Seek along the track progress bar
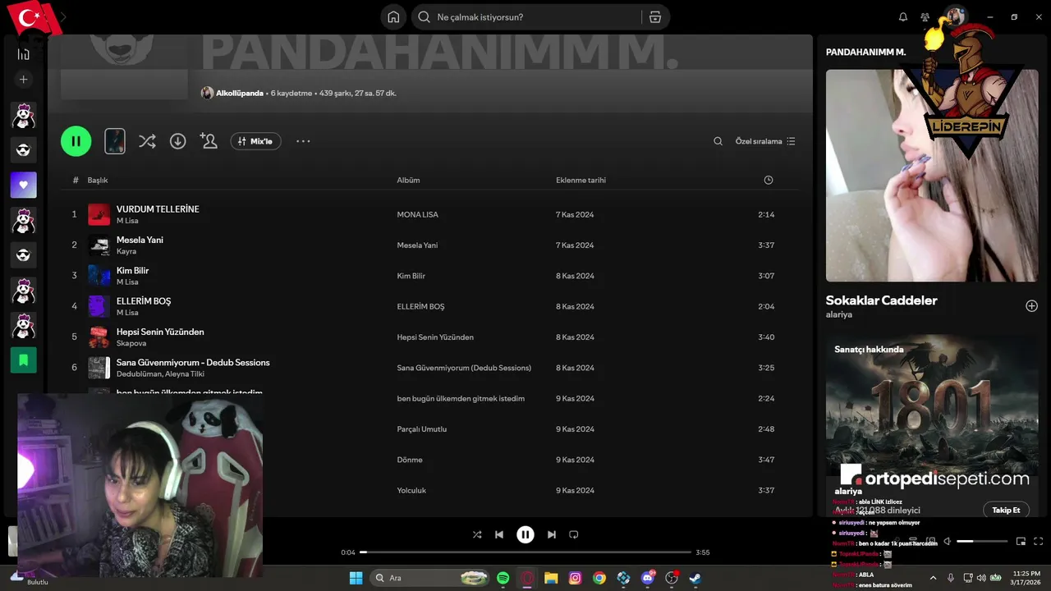1051x591 pixels. pos(525,552)
